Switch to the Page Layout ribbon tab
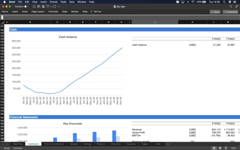Viewport: 240px width, 150px height. [38, 12]
